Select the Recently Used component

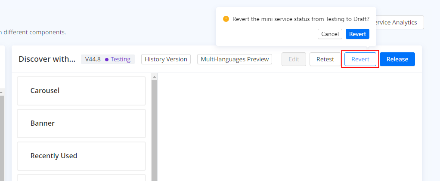click(x=81, y=156)
